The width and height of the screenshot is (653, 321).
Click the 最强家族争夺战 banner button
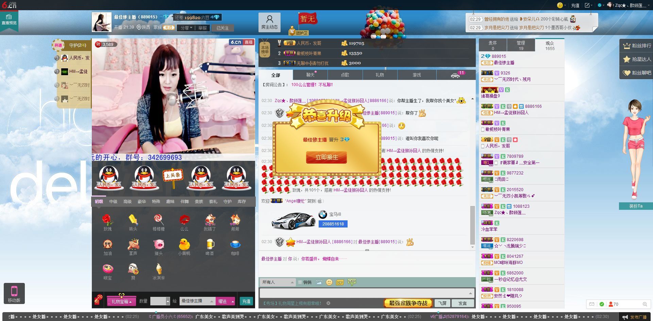408,303
